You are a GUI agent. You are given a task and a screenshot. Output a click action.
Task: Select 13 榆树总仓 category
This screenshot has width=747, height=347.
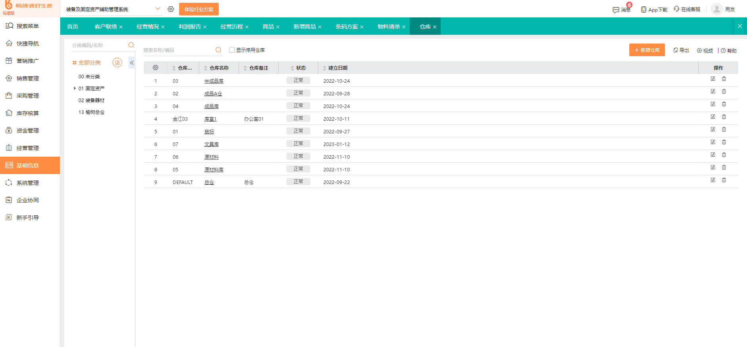pos(92,112)
